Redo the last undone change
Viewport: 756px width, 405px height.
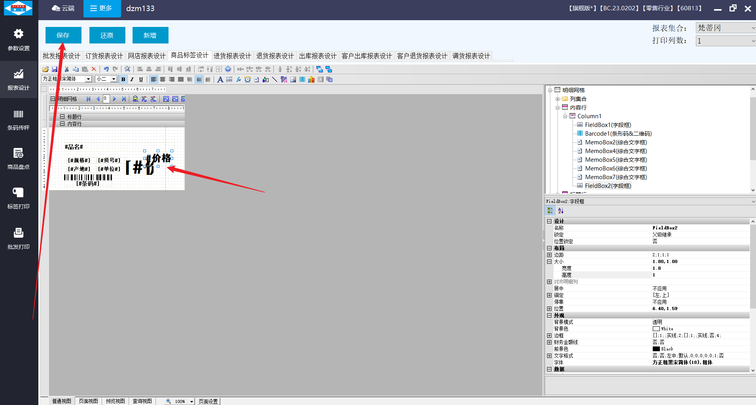click(115, 69)
